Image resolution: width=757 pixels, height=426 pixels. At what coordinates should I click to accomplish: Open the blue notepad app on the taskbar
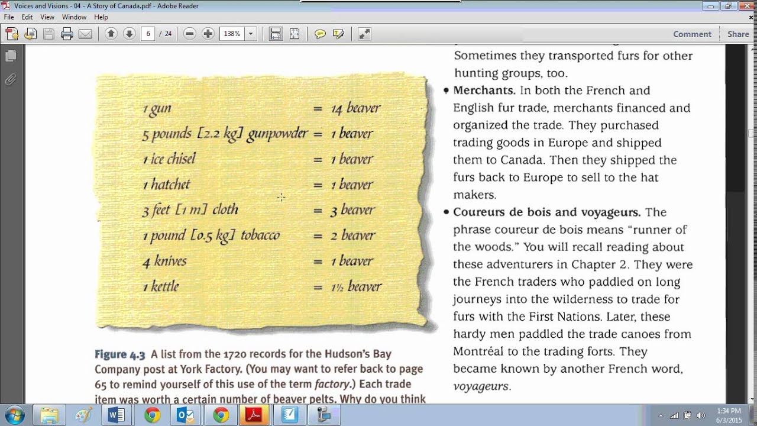(x=289, y=415)
